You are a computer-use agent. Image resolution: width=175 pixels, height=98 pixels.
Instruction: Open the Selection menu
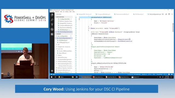tap(57, 12)
